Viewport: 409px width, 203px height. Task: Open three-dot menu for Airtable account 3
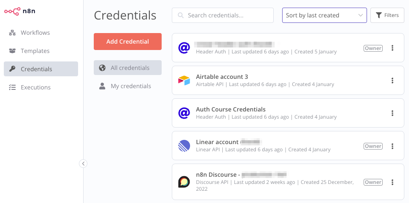pyautogui.click(x=392, y=81)
